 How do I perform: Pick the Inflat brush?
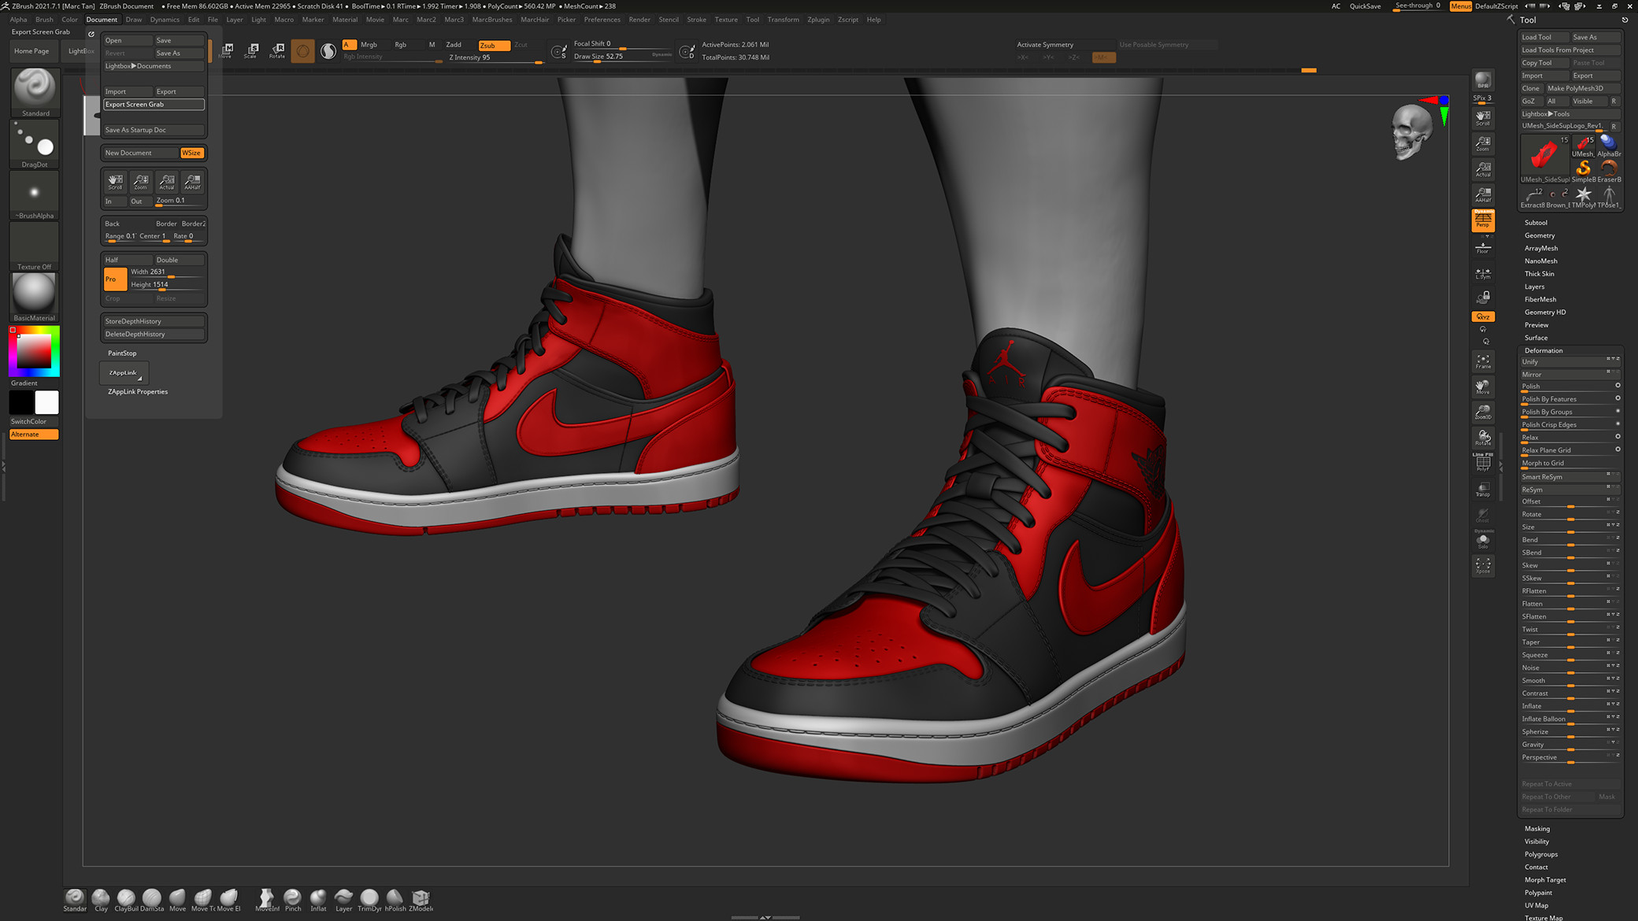(x=318, y=900)
